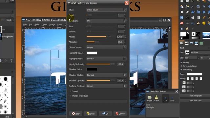210x118 pixels.
Task: Enable the Merge with layer checkbox
Action: point(70,96)
